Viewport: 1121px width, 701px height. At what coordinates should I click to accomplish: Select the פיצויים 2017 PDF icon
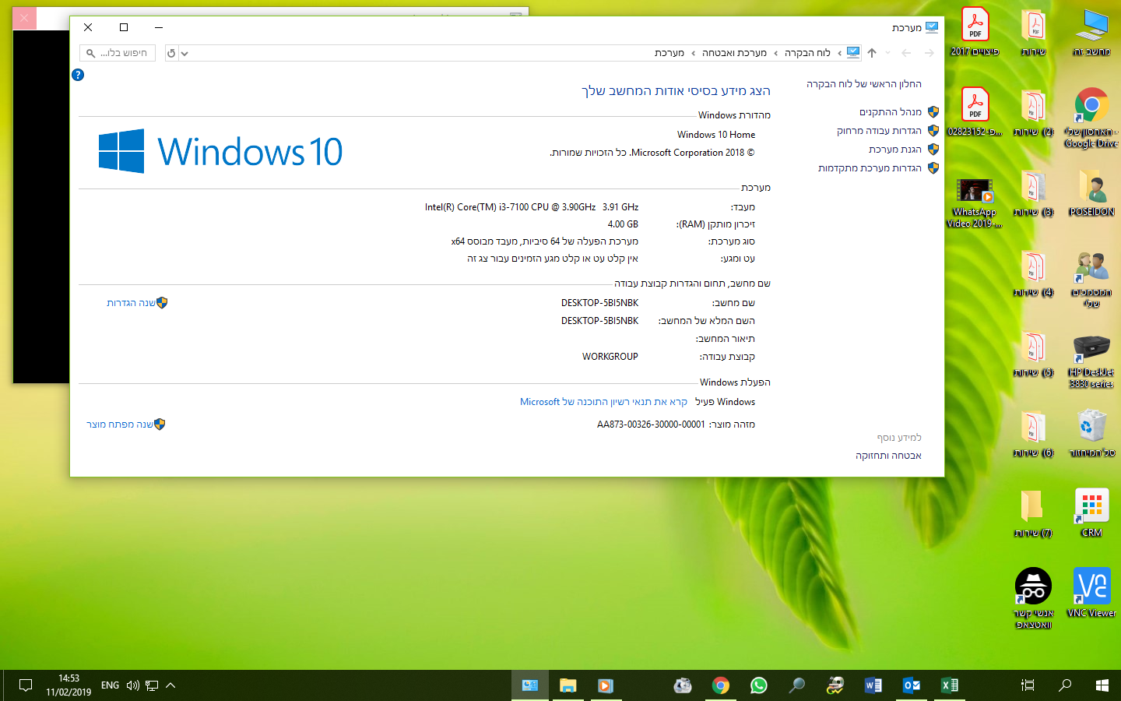pos(975,32)
